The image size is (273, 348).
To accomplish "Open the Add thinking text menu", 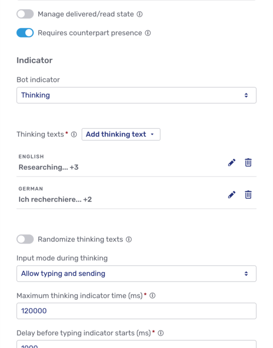I will click(x=121, y=134).
